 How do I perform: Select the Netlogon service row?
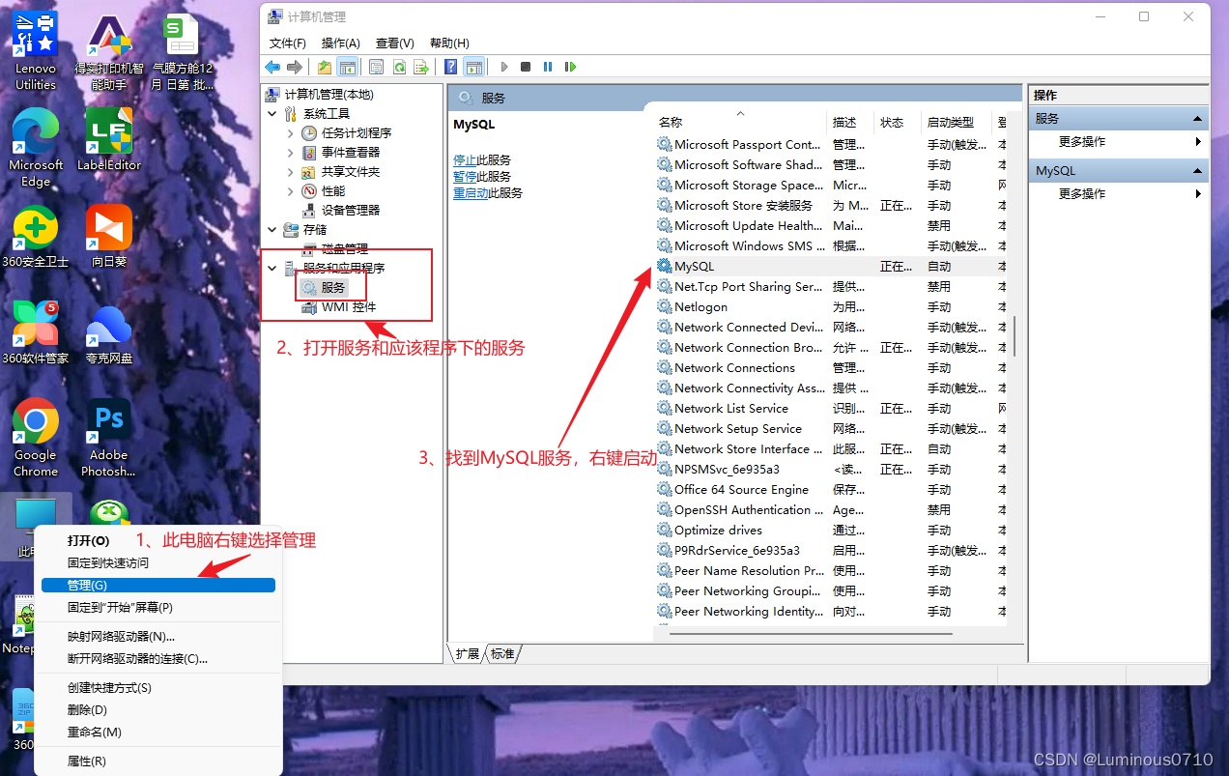831,306
